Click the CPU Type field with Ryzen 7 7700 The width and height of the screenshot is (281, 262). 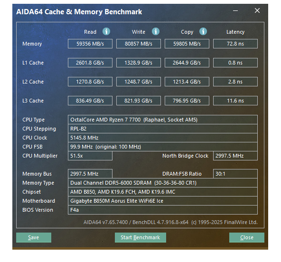click(x=163, y=120)
